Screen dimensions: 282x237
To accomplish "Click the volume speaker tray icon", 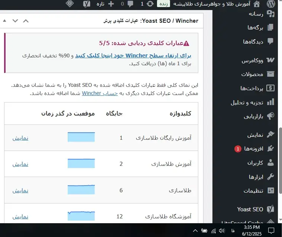I will [222, 231].
